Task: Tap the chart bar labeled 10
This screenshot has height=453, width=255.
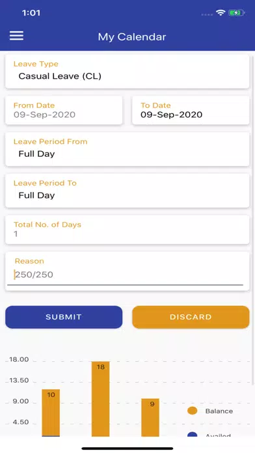Action: point(51,413)
